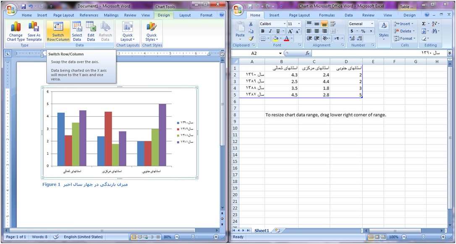
Task: Open Word's Mailings tab
Action: [111, 15]
